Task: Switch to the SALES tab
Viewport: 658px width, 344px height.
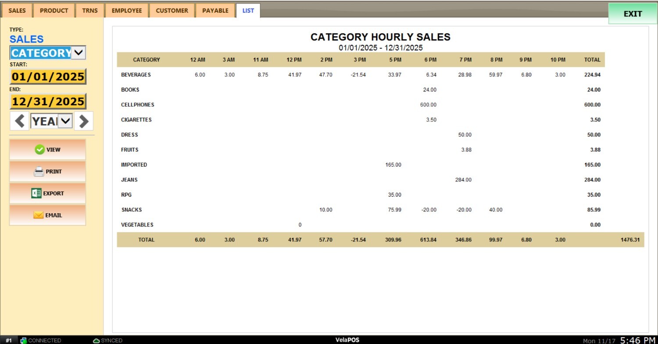Action: pyautogui.click(x=17, y=11)
